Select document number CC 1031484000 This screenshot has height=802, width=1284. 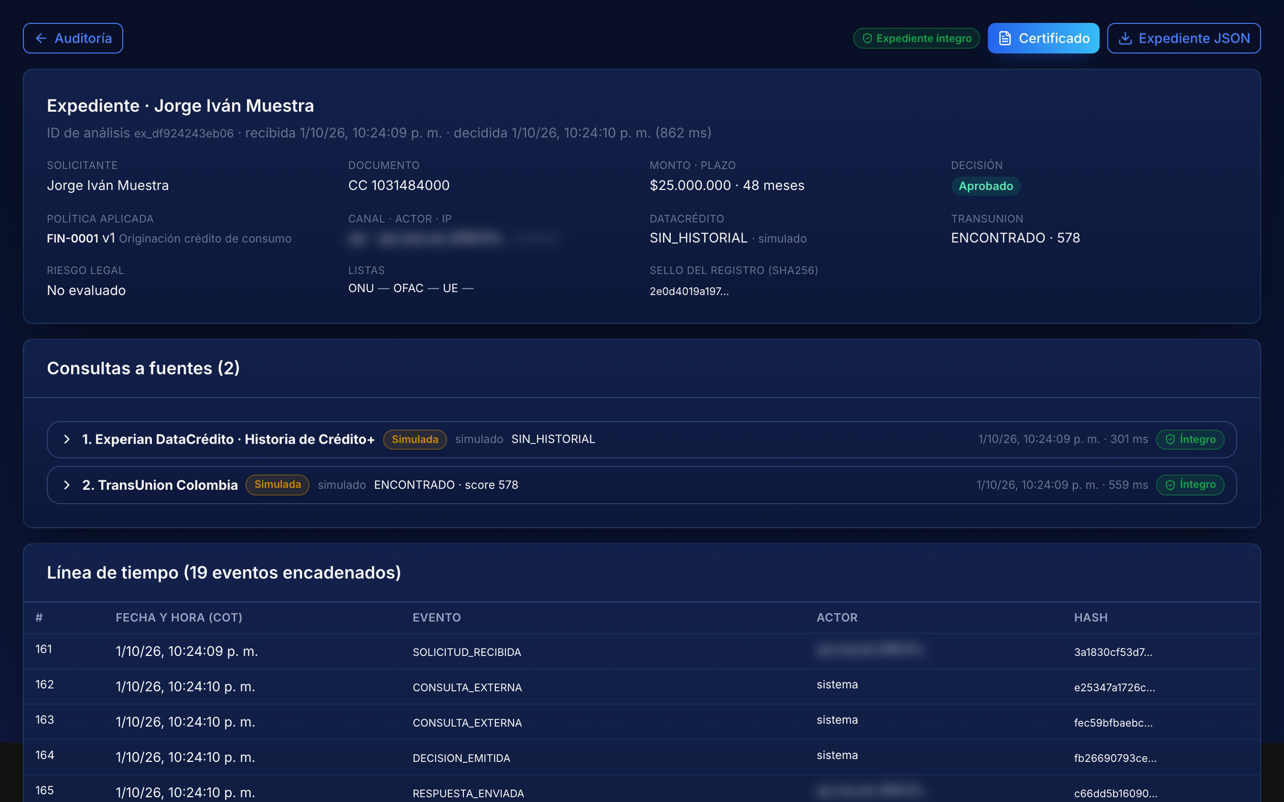(x=399, y=185)
